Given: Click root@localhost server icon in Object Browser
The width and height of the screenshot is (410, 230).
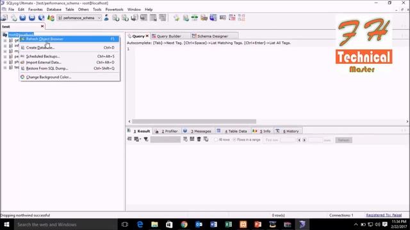Looking at the screenshot, I should [4, 34].
